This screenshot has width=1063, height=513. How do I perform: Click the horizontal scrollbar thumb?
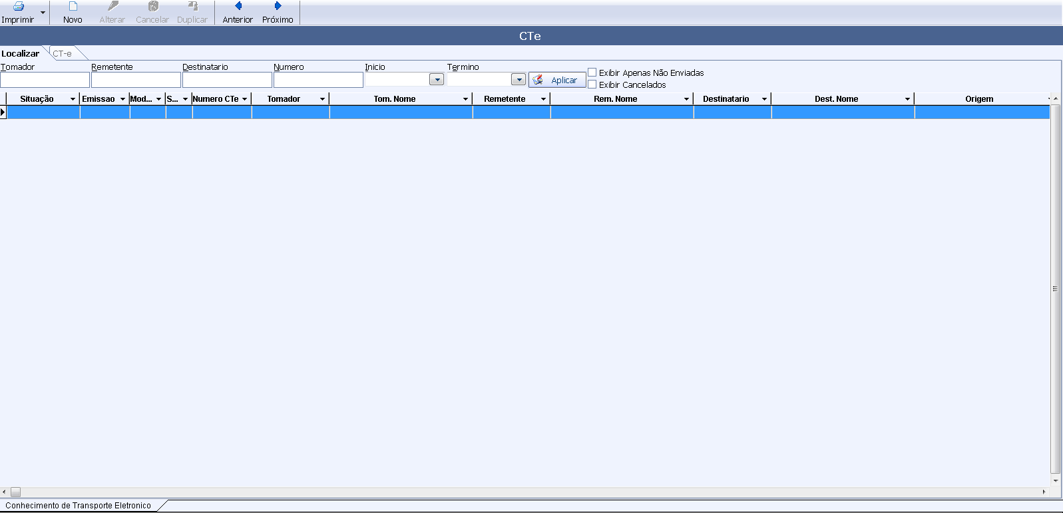(15, 492)
